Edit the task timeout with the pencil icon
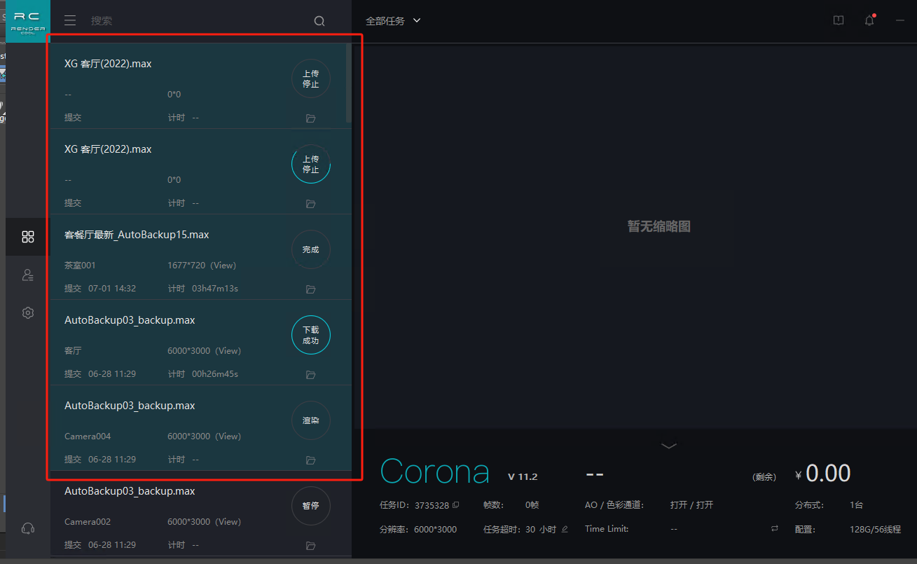Image resolution: width=917 pixels, height=564 pixels. pyautogui.click(x=565, y=529)
